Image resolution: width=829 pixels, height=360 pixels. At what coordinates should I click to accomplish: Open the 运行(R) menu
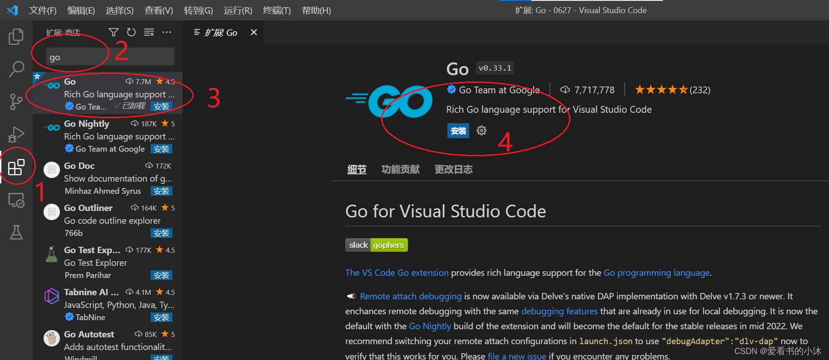coord(238,10)
